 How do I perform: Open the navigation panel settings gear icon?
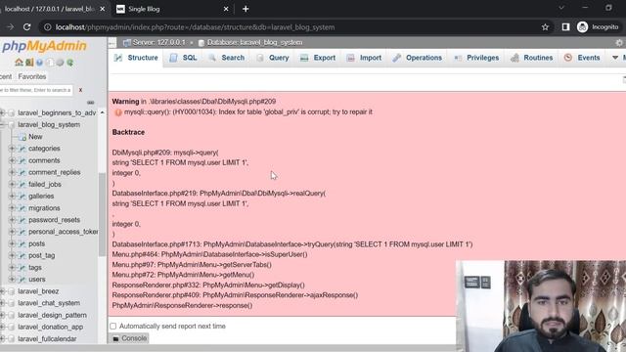(x=60, y=63)
